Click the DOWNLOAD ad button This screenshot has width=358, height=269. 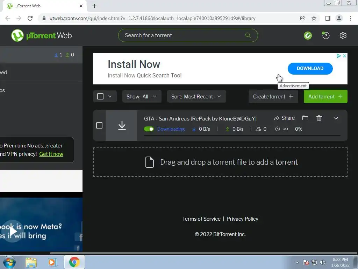310,68
